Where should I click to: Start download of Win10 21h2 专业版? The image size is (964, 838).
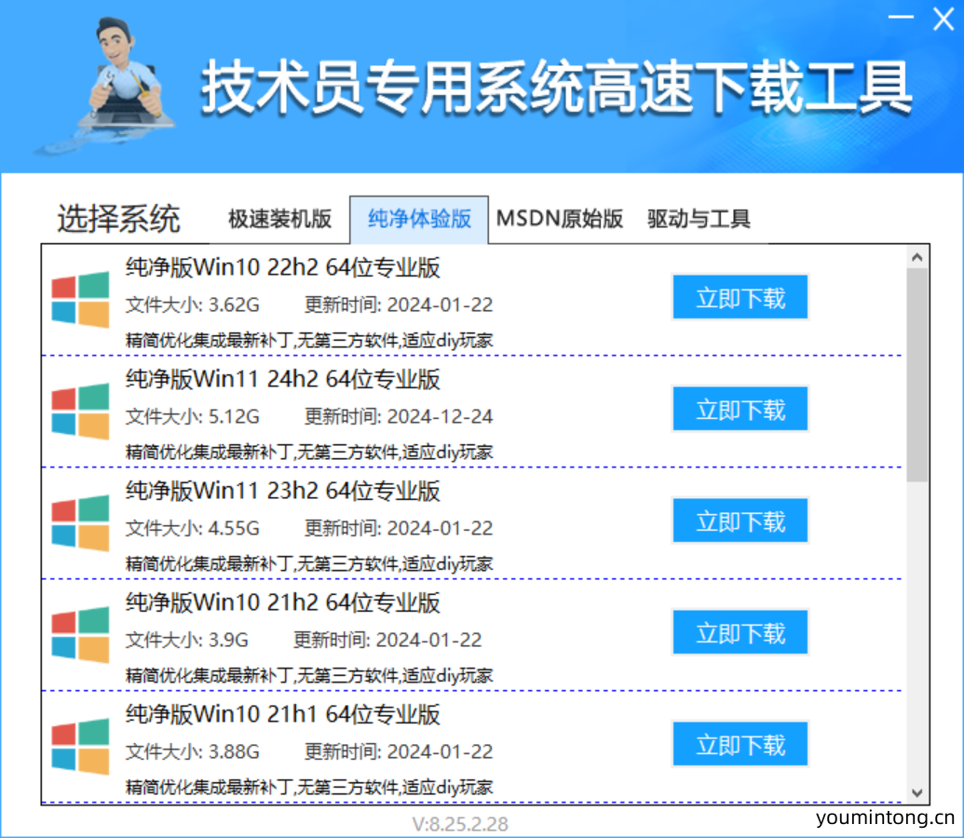pyautogui.click(x=740, y=633)
